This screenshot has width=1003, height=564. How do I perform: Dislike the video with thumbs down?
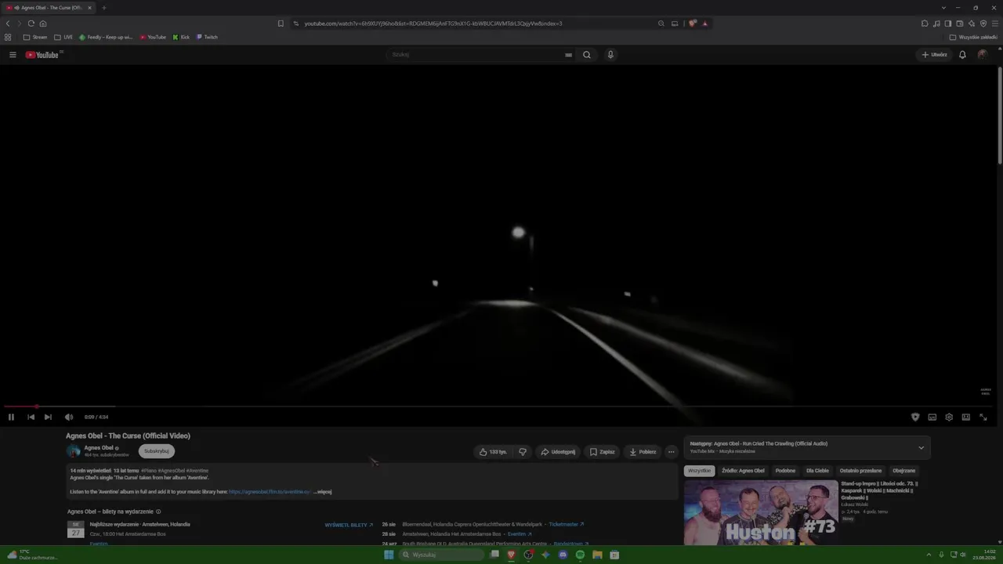(523, 452)
